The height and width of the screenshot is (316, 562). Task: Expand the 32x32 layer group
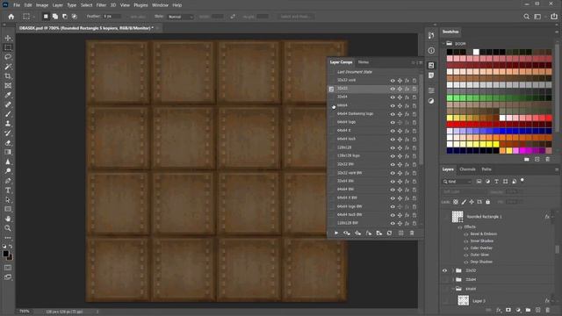point(453,271)
